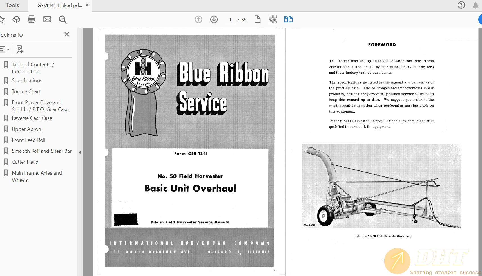Select the GSS1341-Linked pdf tab

coord(60,5)
